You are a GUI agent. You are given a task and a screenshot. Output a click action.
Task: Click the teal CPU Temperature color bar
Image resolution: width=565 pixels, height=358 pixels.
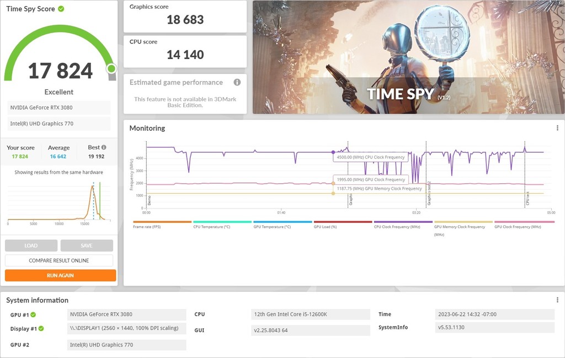click(x=222, y=222)
